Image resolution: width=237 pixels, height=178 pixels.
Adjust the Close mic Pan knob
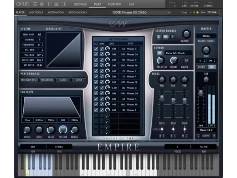[x=162, y=80]
